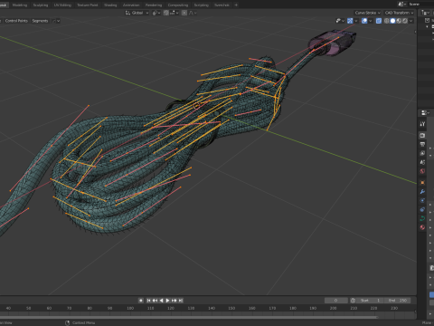This screenshot has width=434, height=326.
Task: Select rendered viewport shading
Action: [x=405, y=21]
